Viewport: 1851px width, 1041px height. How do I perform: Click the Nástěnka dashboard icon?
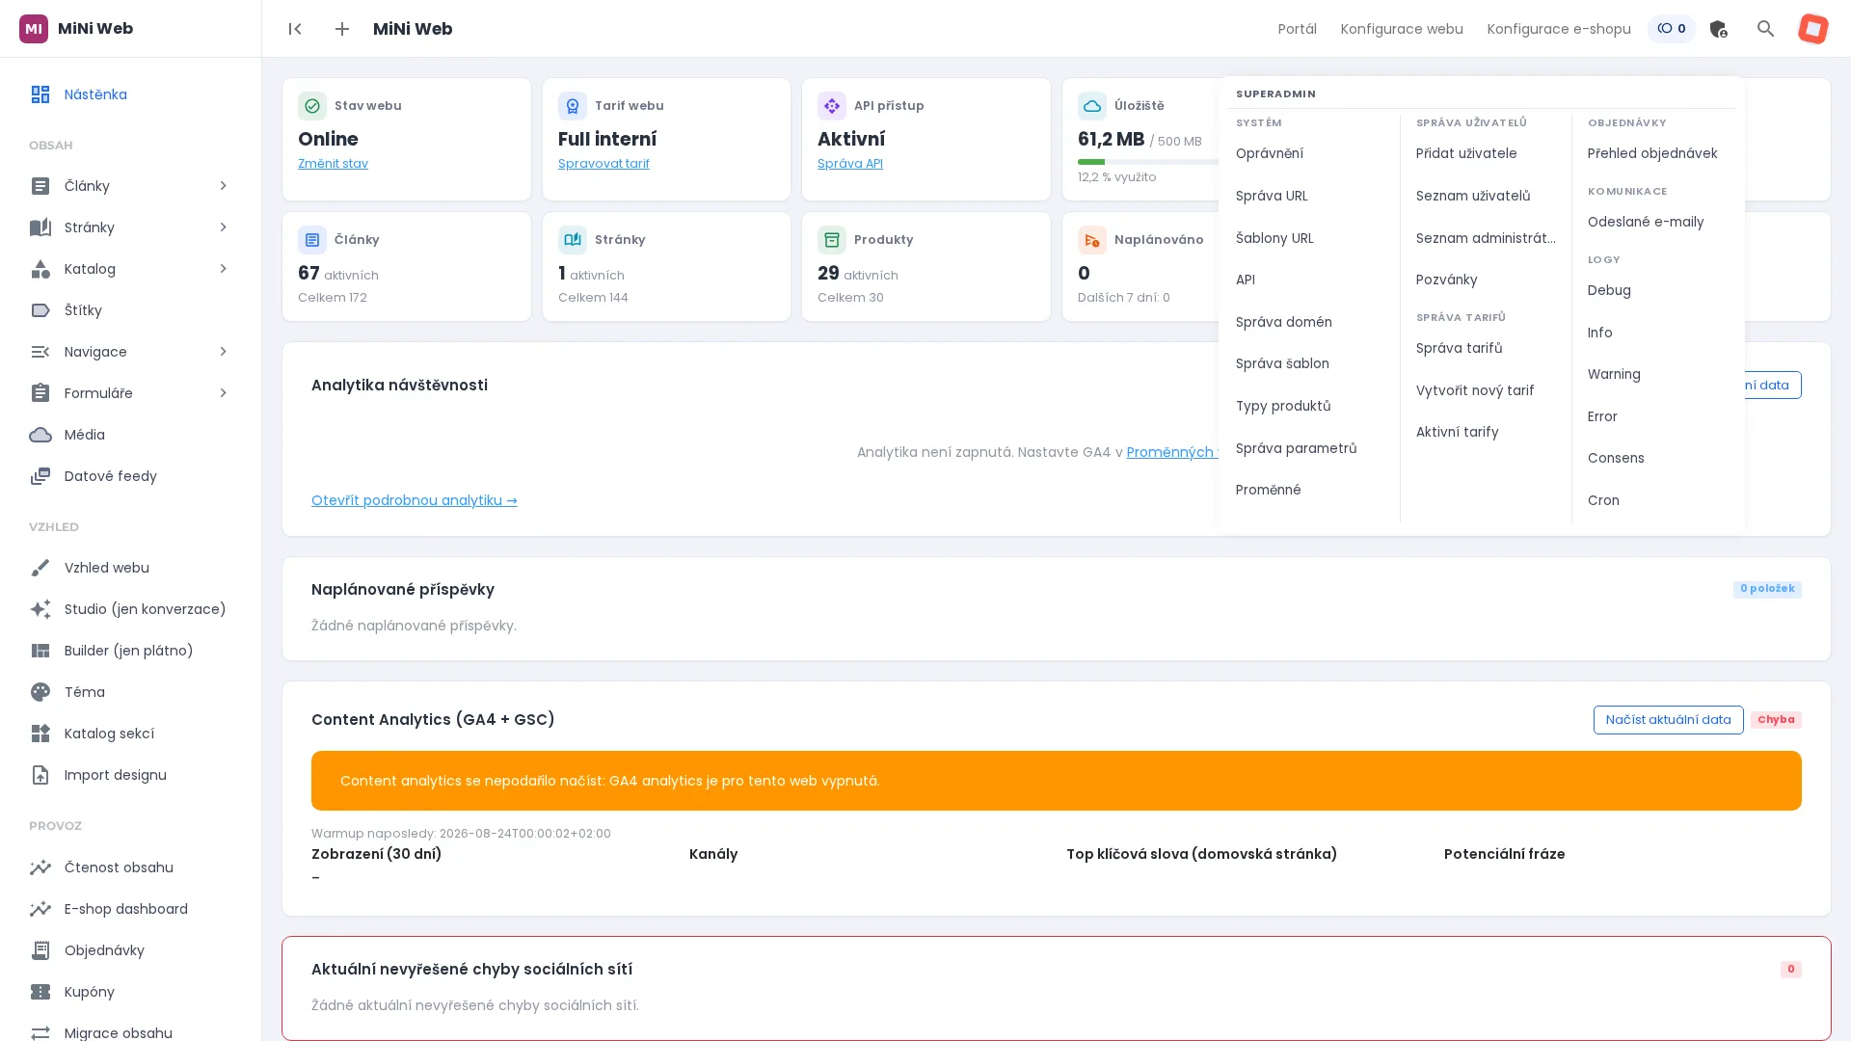click(x=40, y=94)
